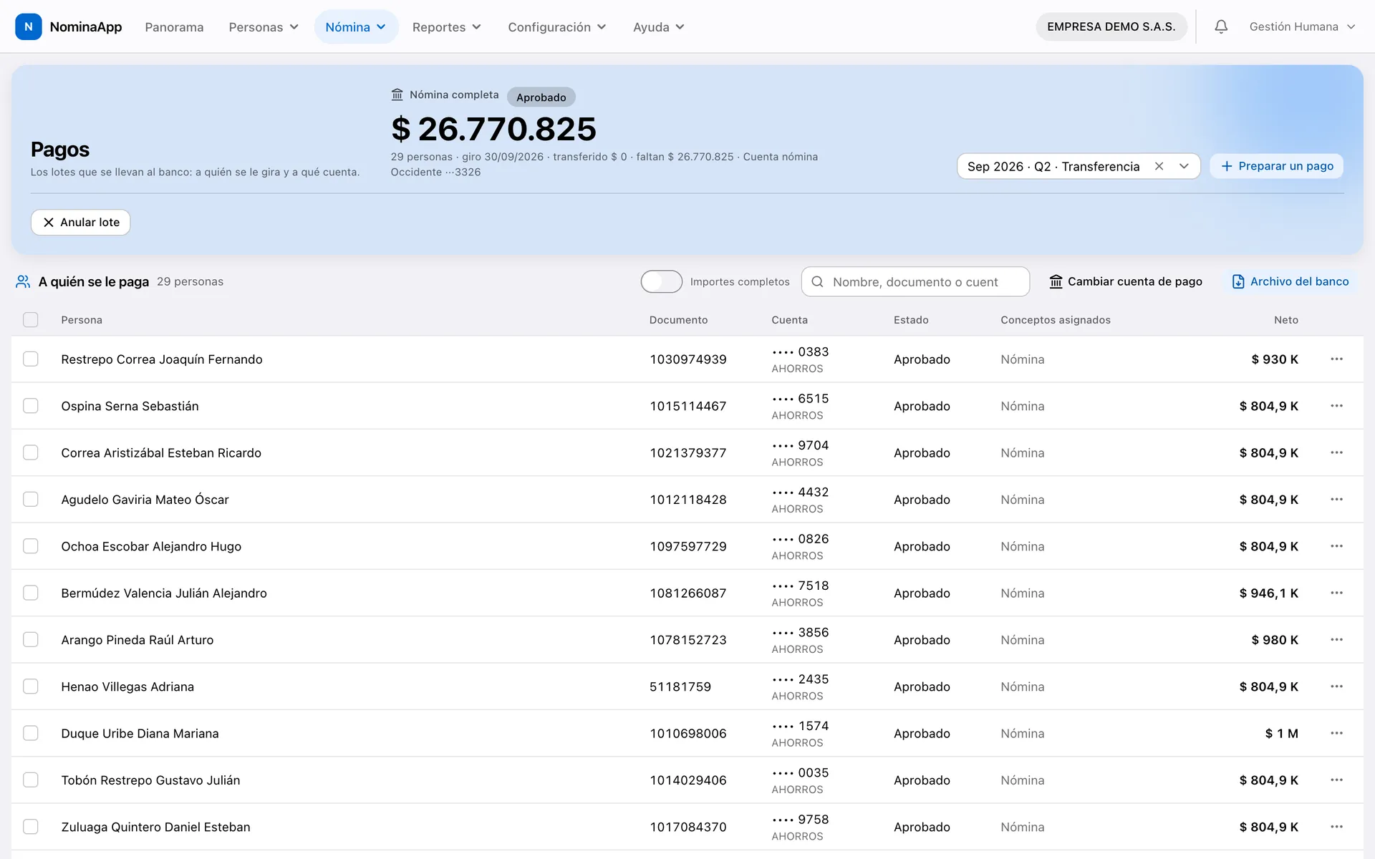Select checkbox for Restrepo Correa Joaquín Fernando
Viewport: 1375px width, 859px height.
[x=30, y=359]
